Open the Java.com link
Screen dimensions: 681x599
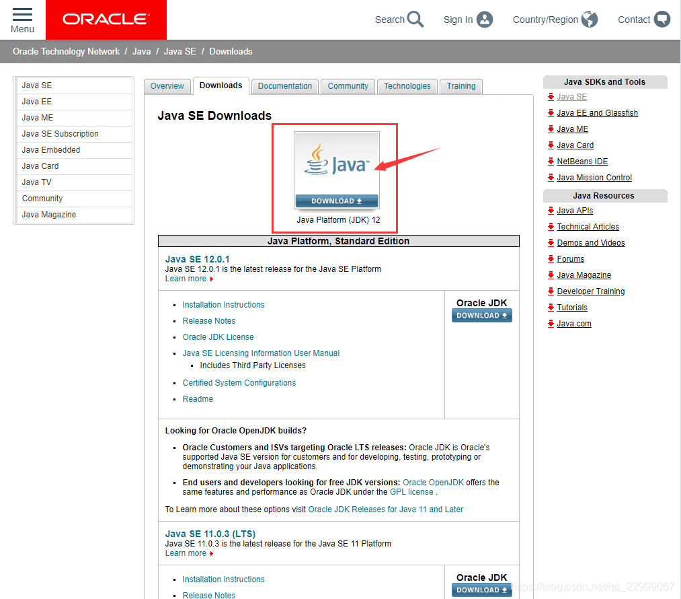[573, 324]
